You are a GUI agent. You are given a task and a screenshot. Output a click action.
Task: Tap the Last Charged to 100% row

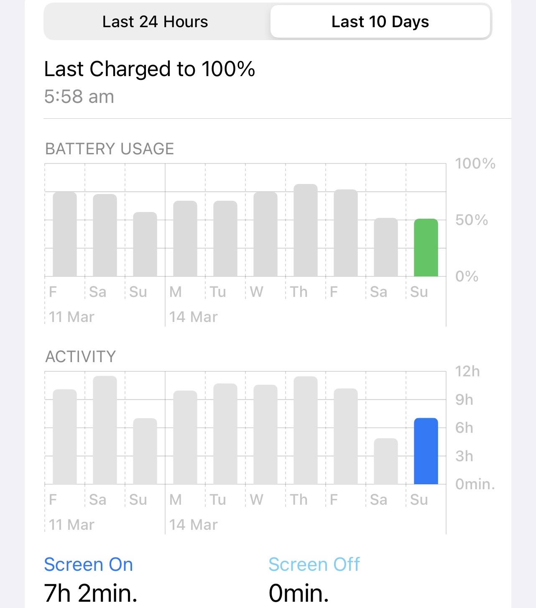pyautogui.click(x=277, y=83)
